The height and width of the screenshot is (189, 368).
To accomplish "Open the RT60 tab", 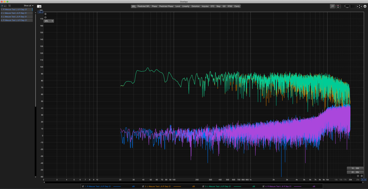I will coord(230,6).
